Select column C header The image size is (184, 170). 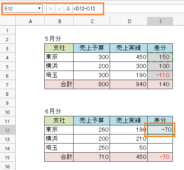point(92,21)
